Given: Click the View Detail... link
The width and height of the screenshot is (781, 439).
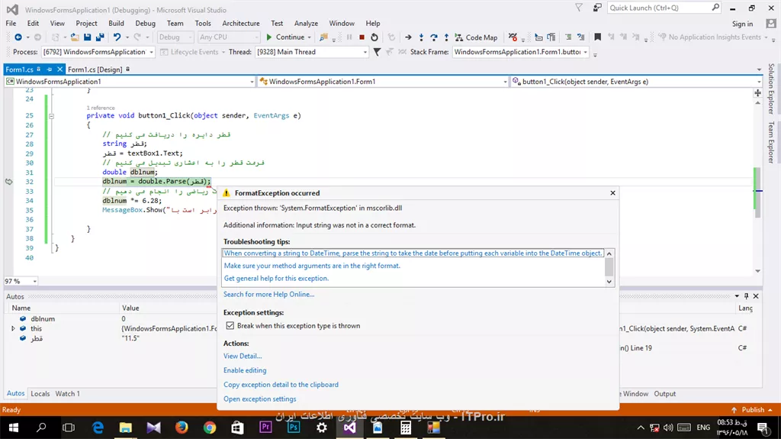Looking at the screenshot, I should click(x=243, y=357).
